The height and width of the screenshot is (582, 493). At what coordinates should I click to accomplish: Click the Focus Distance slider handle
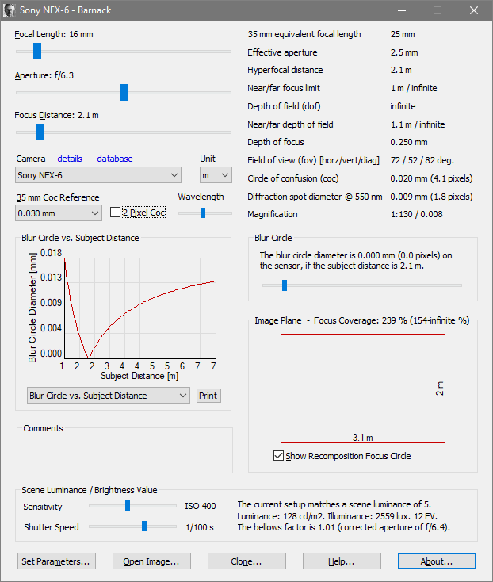coord(40,132)
